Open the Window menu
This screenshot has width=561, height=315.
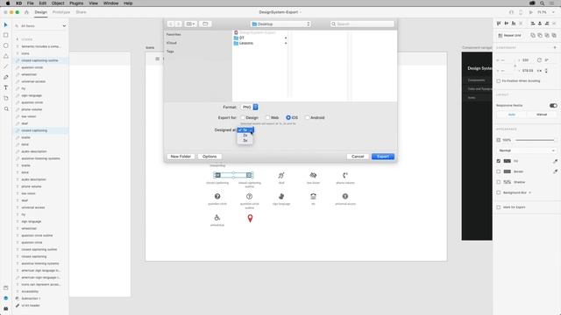point(111,3)
